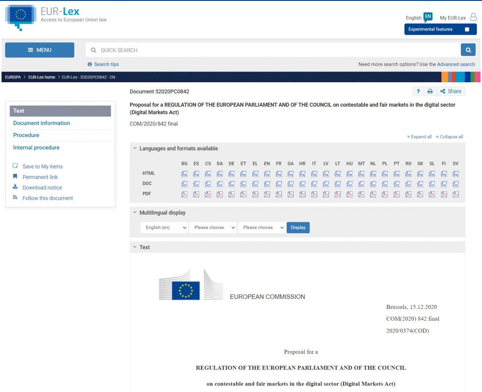The image size is (482, 392).
Task: Open Italian PDF version icon
Action: [x=314, y=194]
